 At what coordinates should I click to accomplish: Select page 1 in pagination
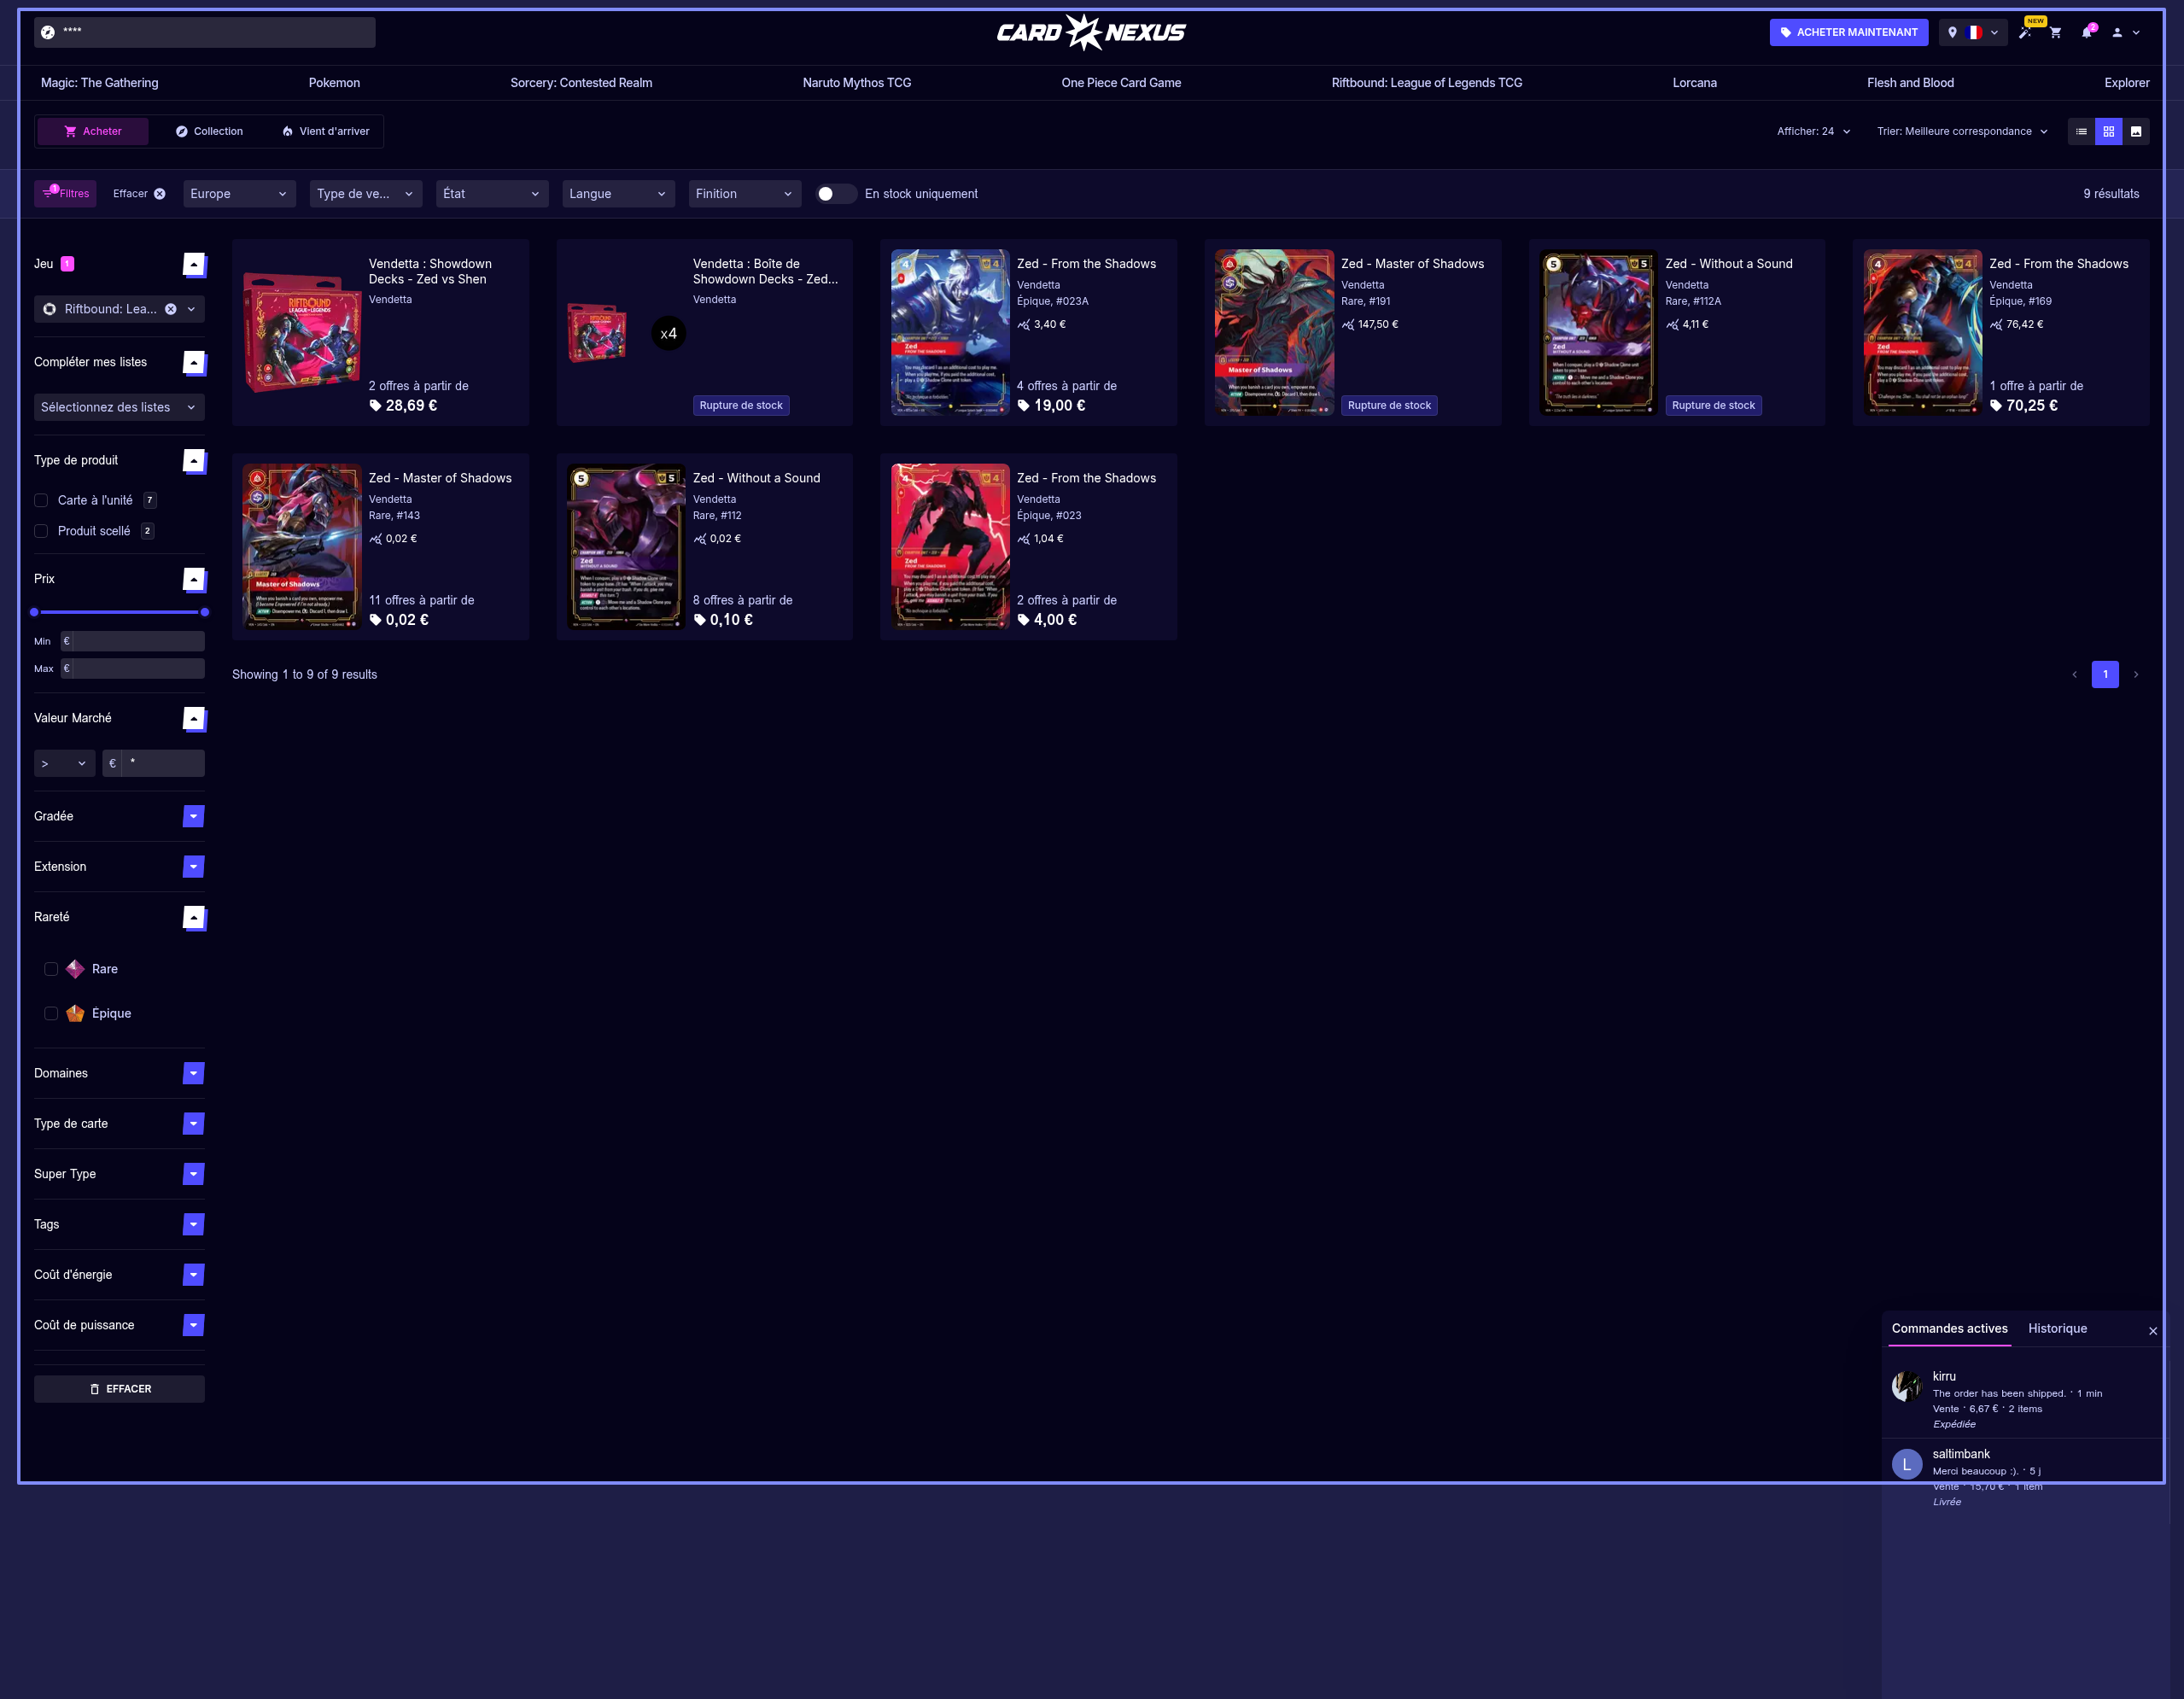[2105, 675]
